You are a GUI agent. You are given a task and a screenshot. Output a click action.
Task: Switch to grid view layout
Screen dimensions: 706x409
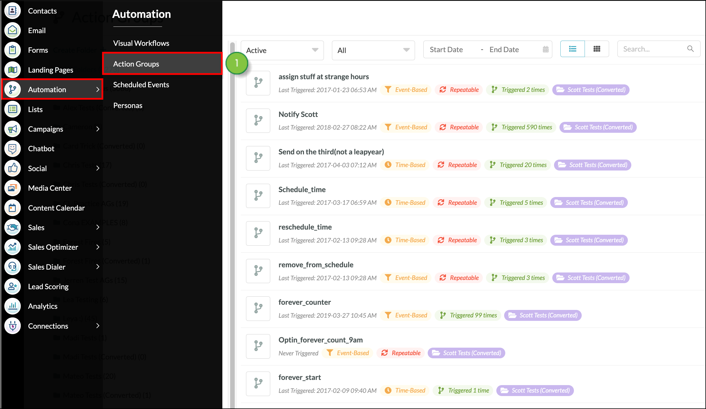click(x=597, y=49)
